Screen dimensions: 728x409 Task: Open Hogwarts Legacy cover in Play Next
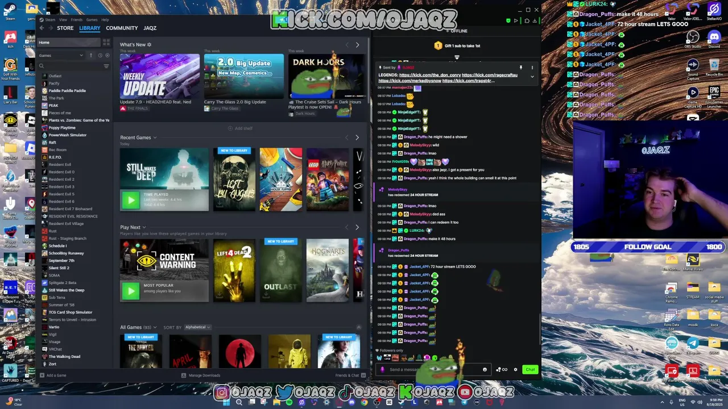coord(328,270)
